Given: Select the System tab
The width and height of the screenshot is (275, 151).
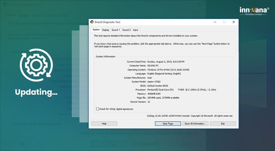Looking at the screenshot, I should (96, 30).
